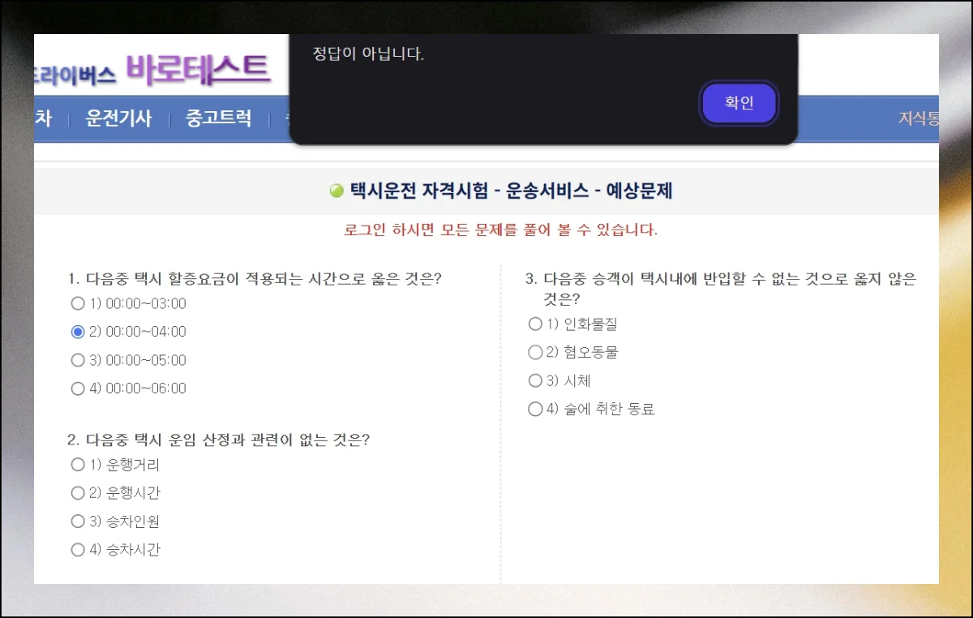973x618 pixels.
Task: Select 운행거리 answer for question 2
Action: coord(78,465)
